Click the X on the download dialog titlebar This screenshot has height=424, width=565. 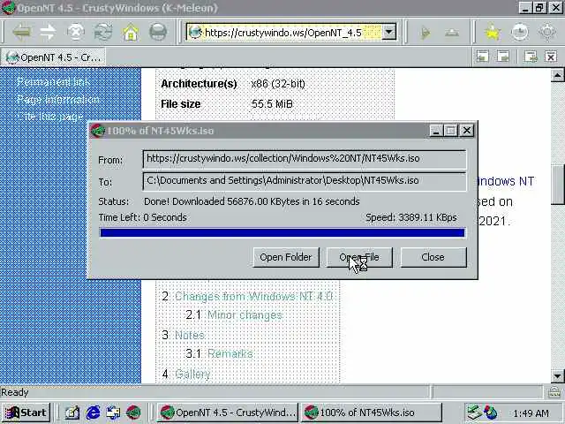[467, 130]
